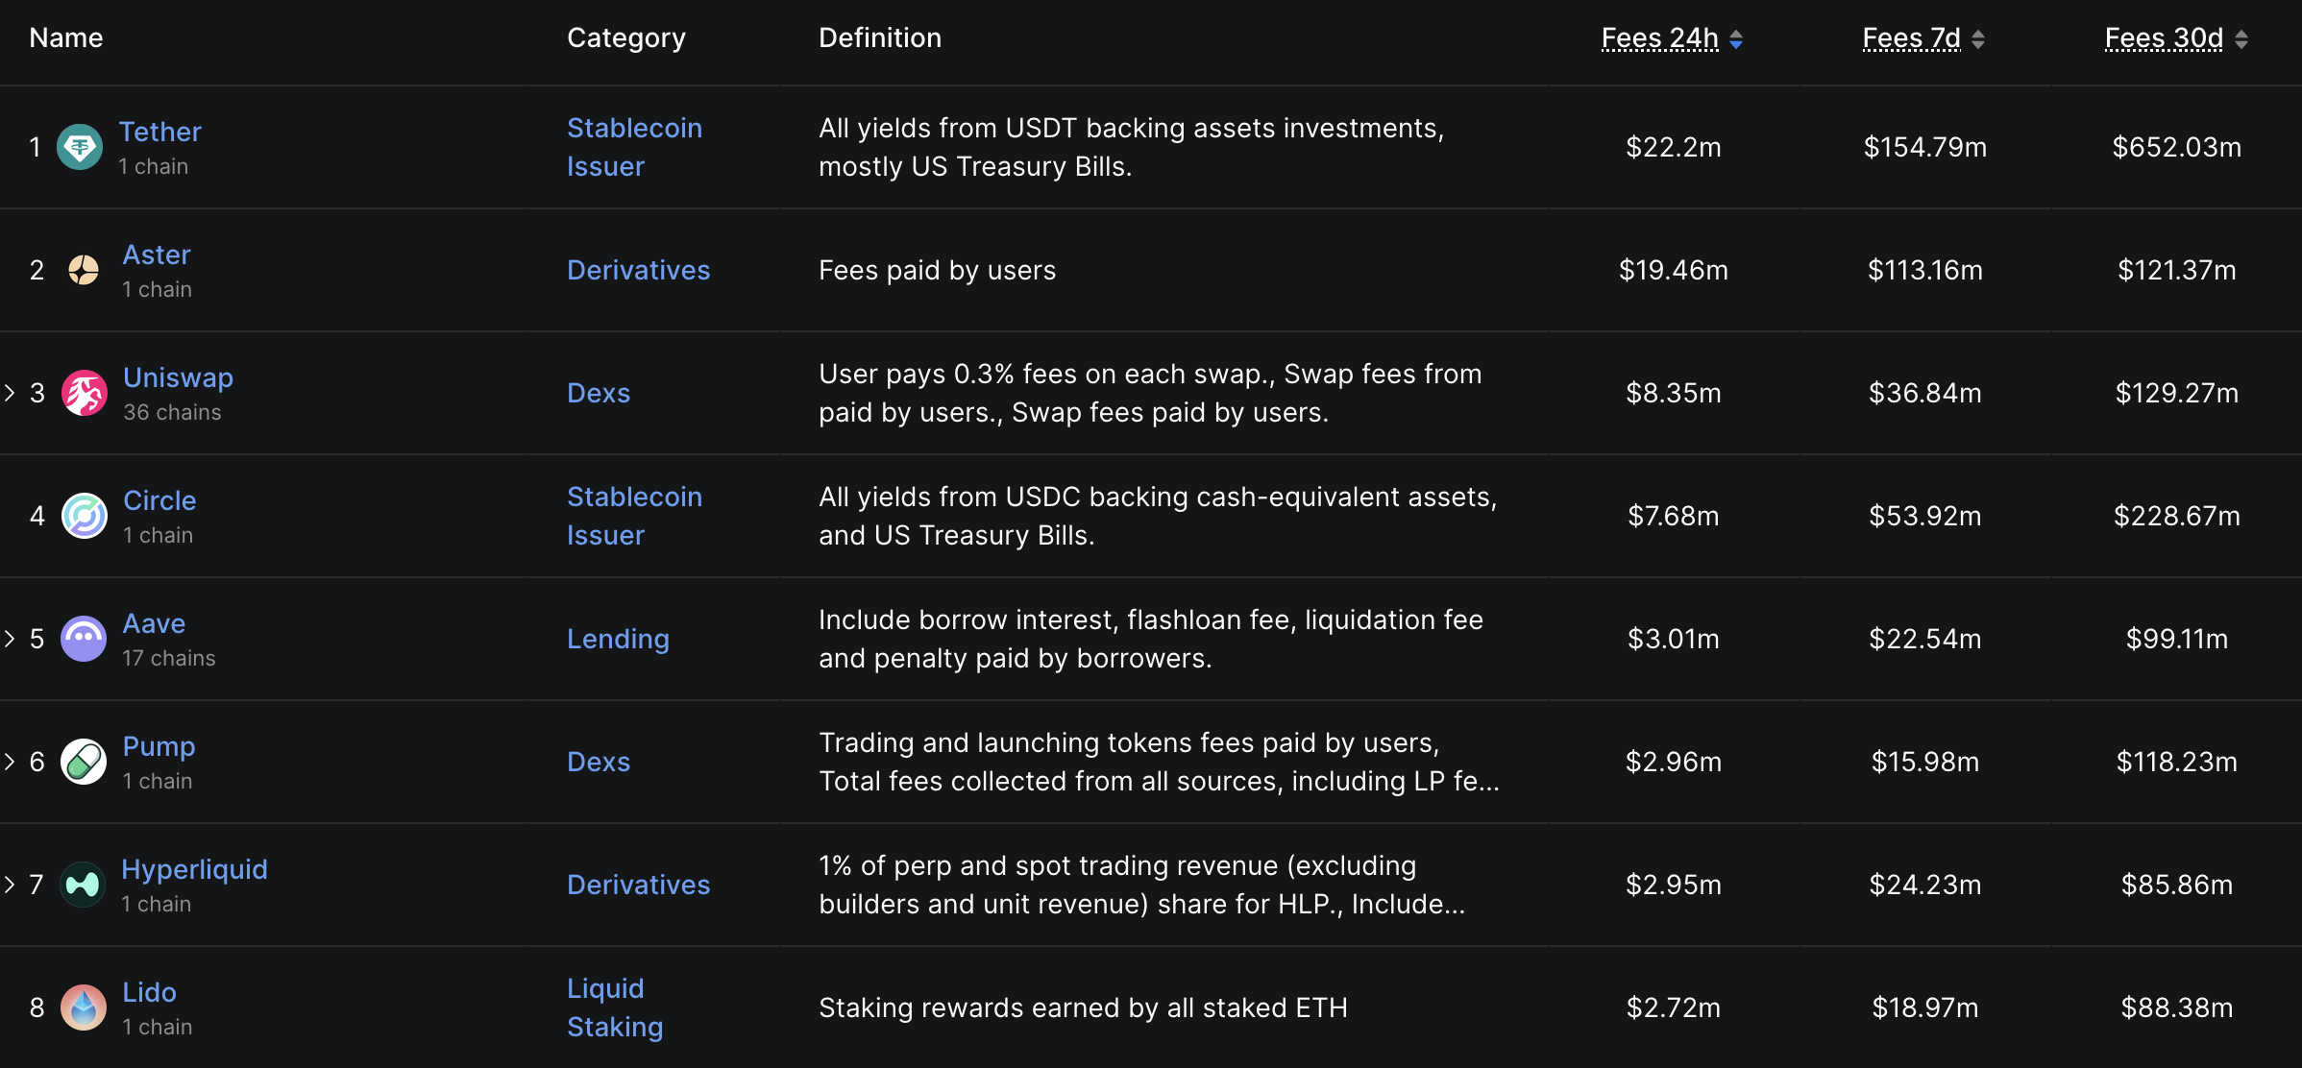Click the Pump pill logo icon
2302x1068 pixels.
tap(84, 762)
